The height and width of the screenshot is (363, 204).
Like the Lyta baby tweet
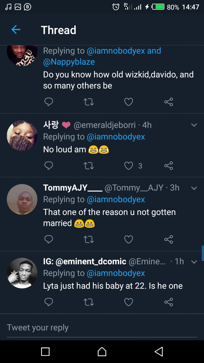tap(129, 302)
